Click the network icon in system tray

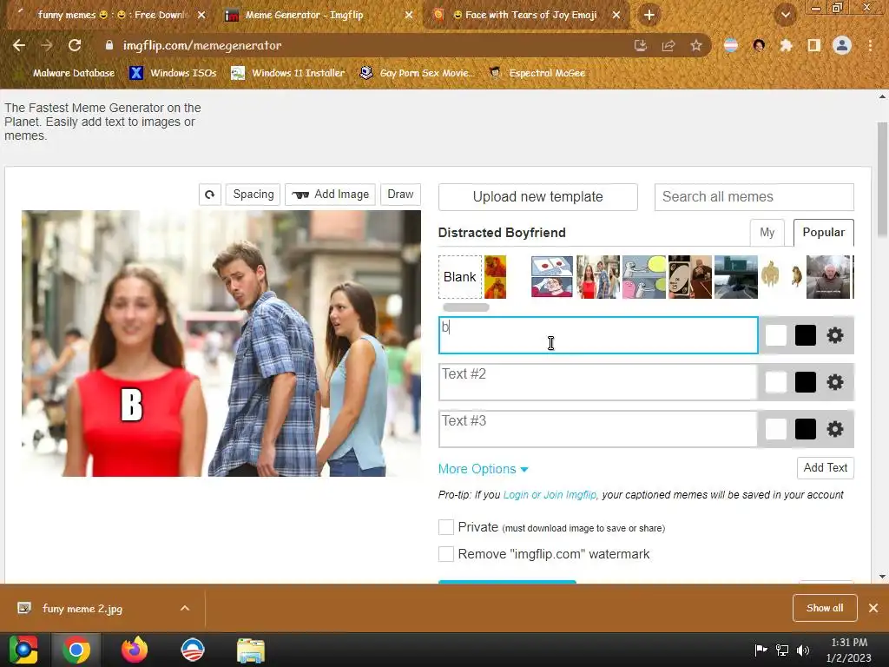pyautogui.click(x=782, y=650)
